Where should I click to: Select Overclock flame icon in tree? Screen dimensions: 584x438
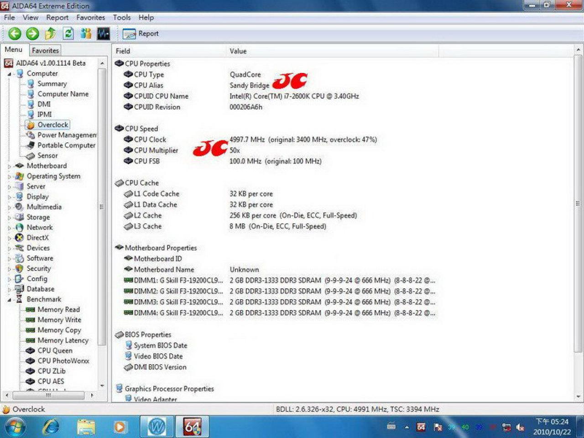pyautogui.click(x=30, y=125)
